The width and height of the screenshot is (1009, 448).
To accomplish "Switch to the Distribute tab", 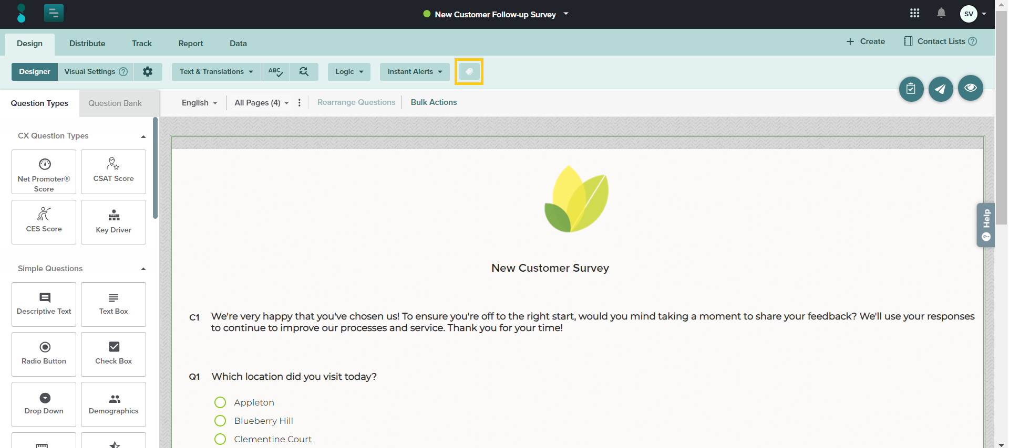I will coord(87,44).
